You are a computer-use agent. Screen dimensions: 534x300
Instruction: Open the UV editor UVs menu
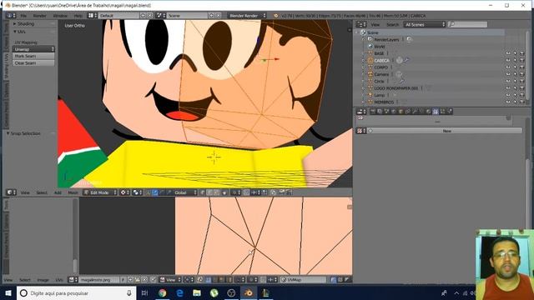pyautogui.click(x=59, y=280)
